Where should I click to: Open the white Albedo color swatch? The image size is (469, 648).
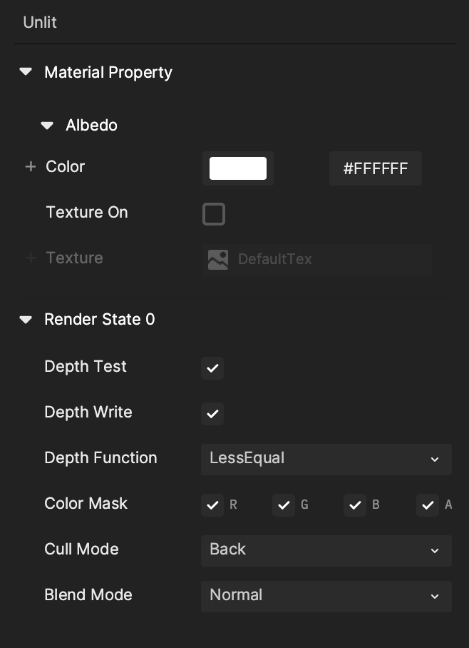click(x=238, y=168)
